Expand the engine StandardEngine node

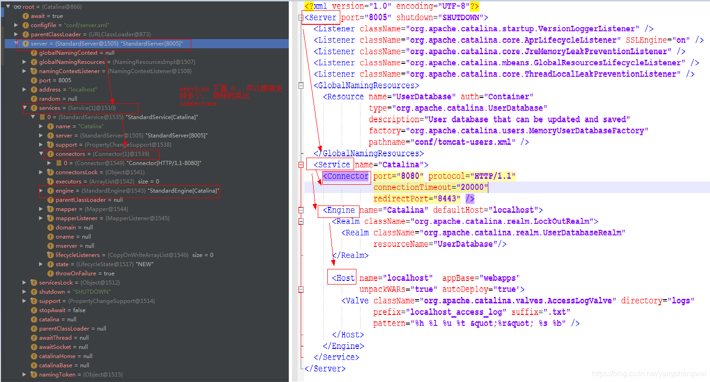[x=41, y=190]
